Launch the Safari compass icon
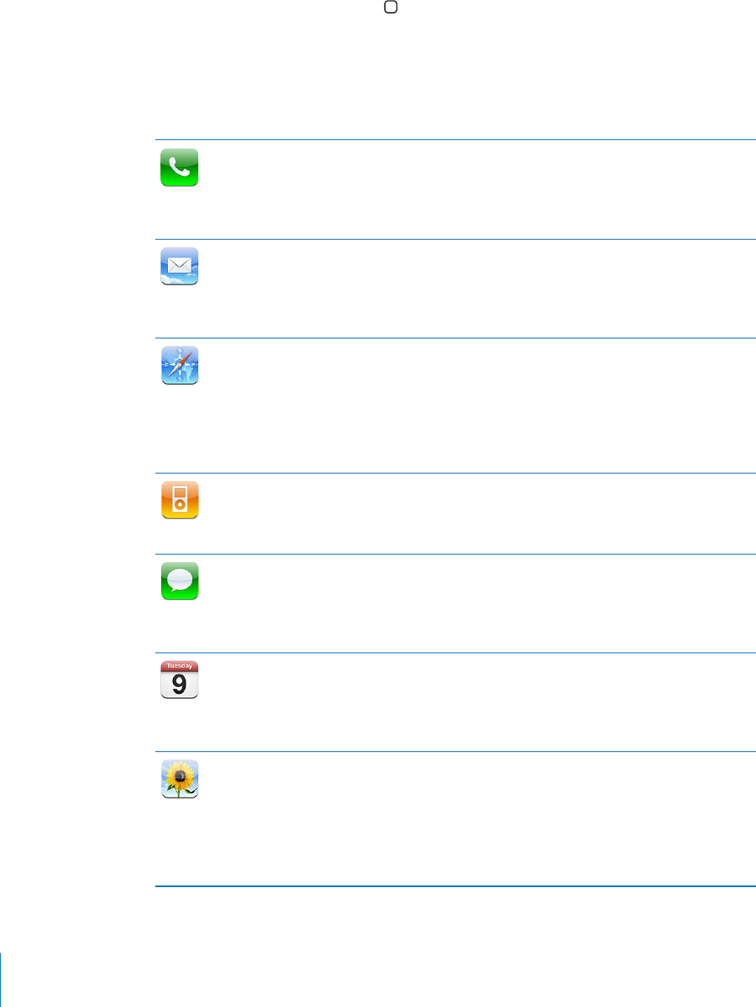Screen dimensions: 756x1007 point(180,365)
